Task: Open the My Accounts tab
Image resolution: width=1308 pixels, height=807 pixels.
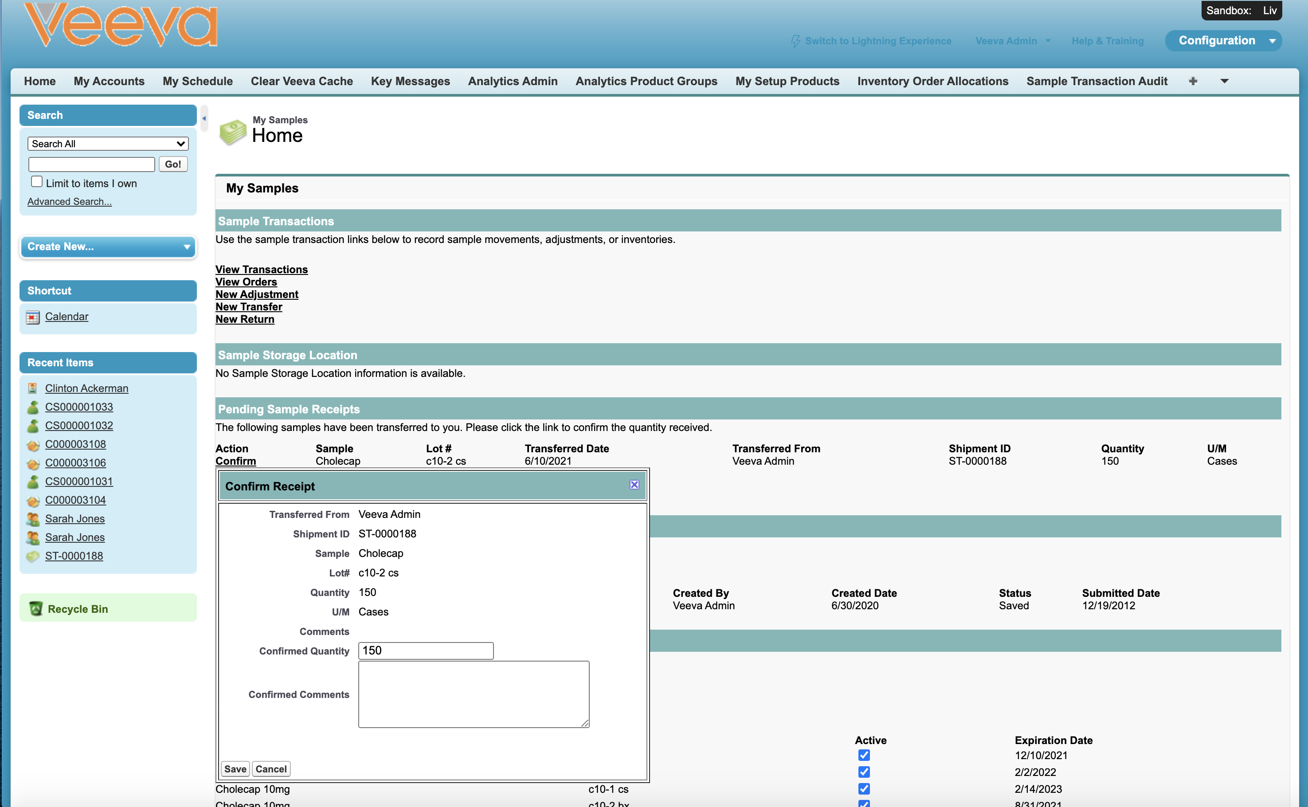Action: (x=109, y=81)
